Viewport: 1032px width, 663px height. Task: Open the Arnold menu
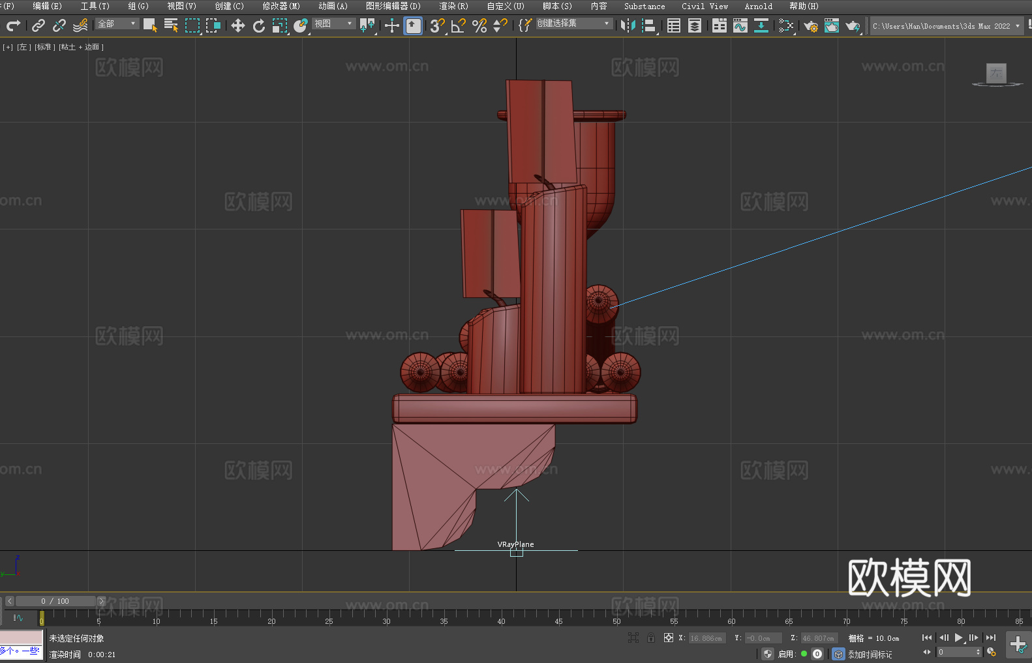758,6
